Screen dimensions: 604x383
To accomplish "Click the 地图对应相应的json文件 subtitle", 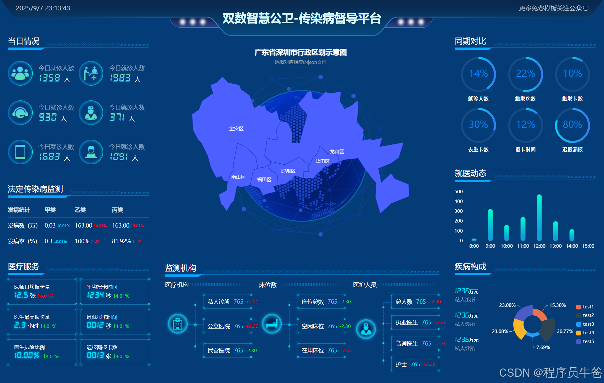I will point(300,62).
